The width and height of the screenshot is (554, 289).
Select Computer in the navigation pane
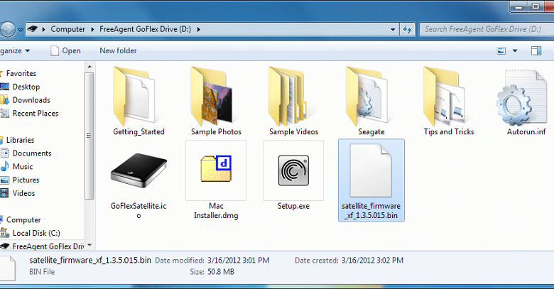[23, 219]
